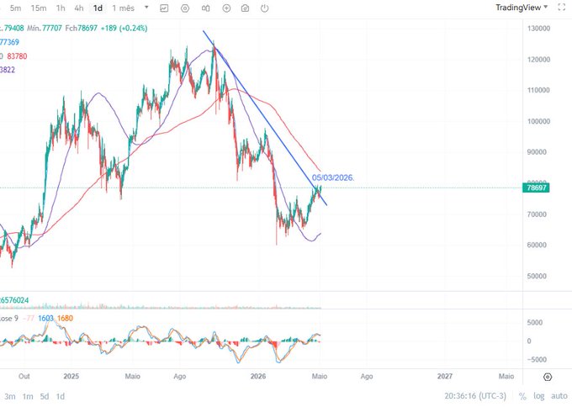
Task: Click the circled plus compare-symbol icon
Action: [226, 8]
